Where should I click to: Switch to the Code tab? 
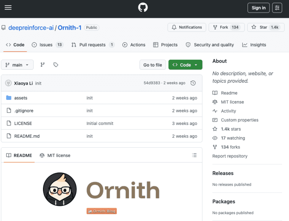coord(15,45)
